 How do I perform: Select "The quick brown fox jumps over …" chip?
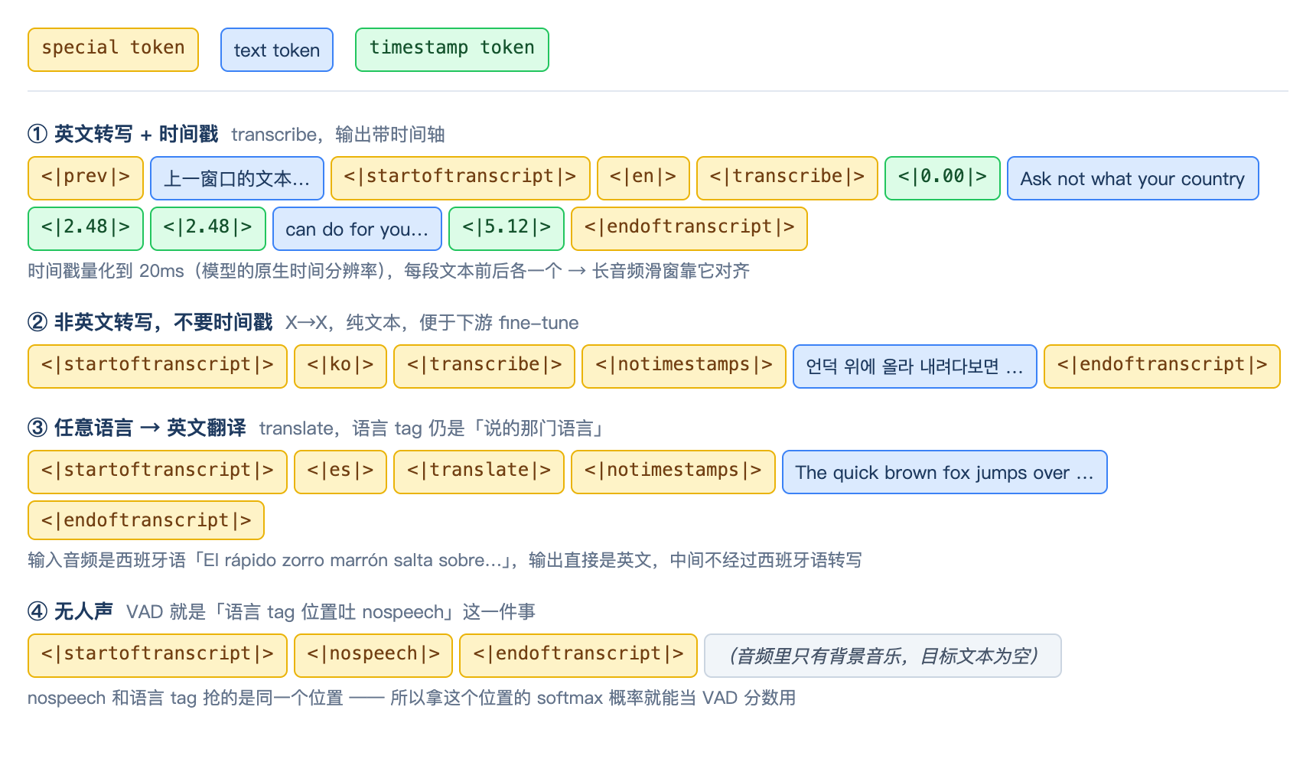coord(945,472)
